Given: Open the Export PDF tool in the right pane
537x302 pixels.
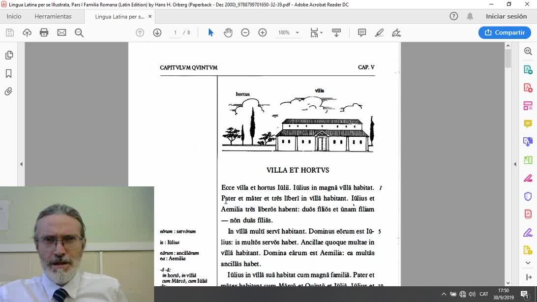Looking at the screenshot, I should click(528, 69).
